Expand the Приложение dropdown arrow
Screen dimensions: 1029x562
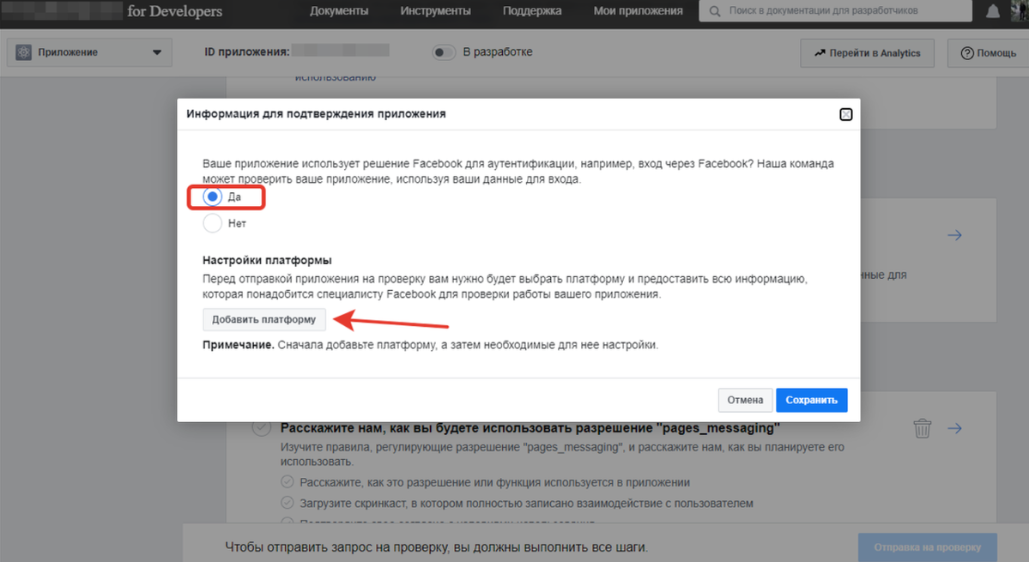pos(156,52)
